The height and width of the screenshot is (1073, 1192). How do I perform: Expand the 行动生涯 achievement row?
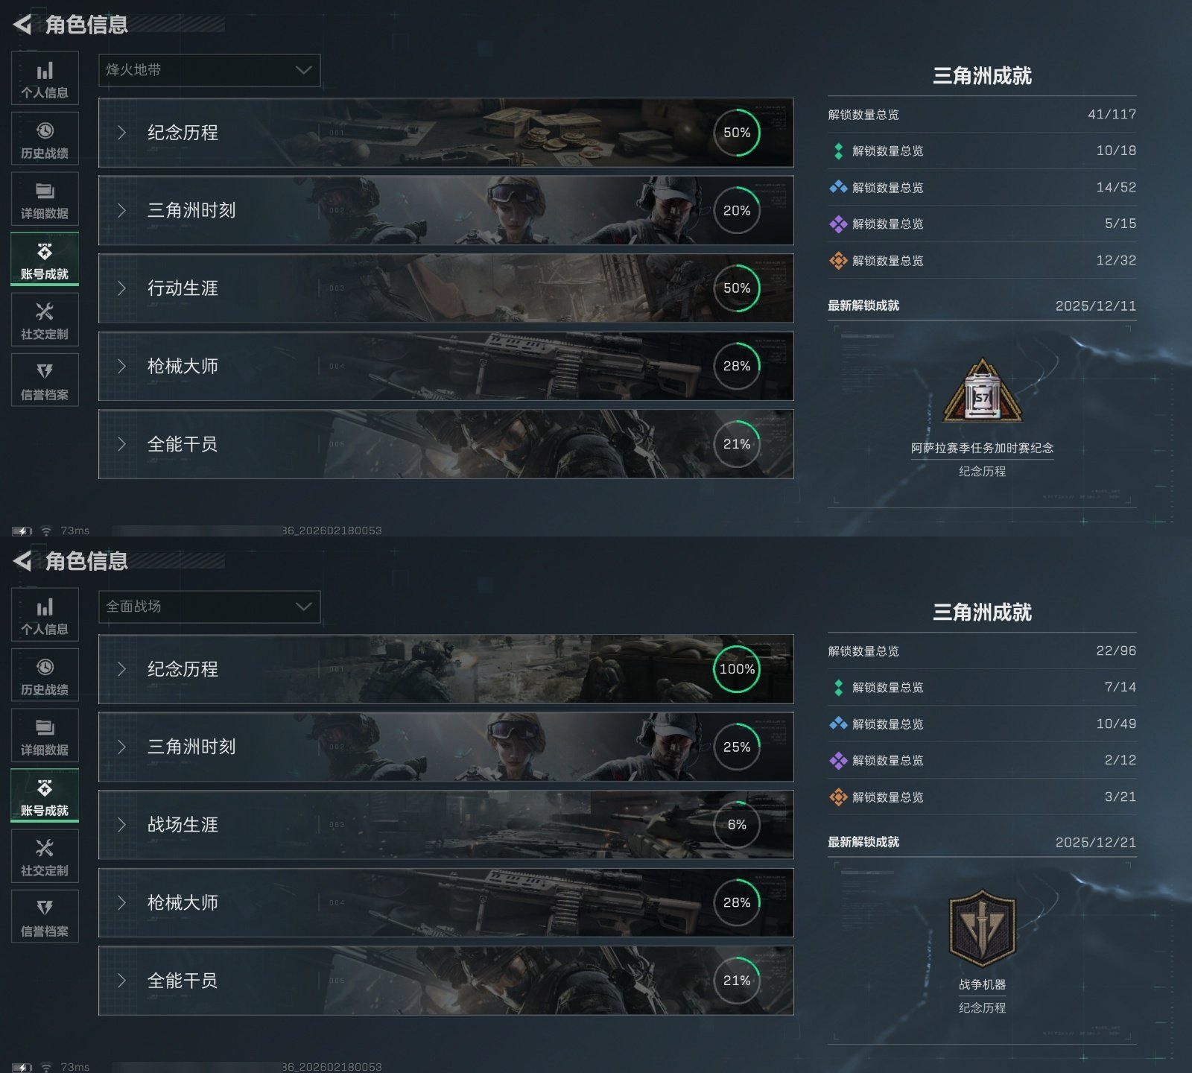point(446,288)
